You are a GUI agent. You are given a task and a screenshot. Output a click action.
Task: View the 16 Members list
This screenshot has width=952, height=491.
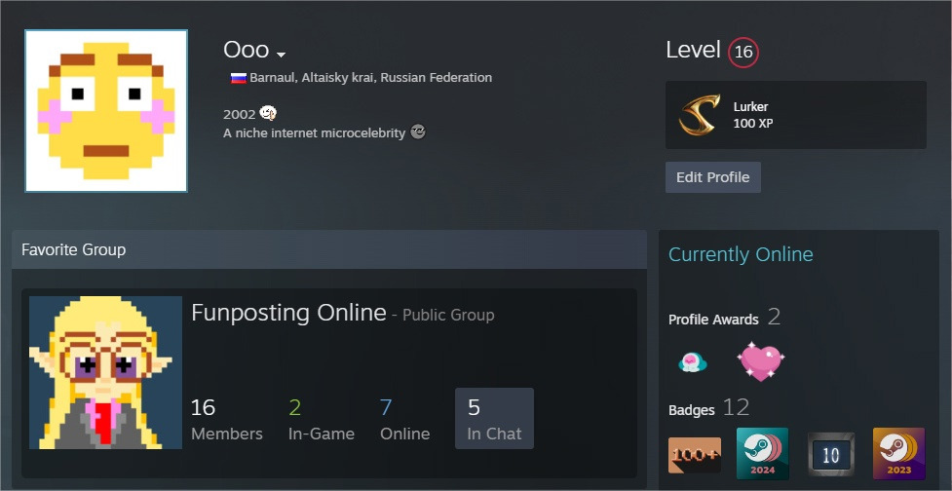pyautogui.click(x=226, y=419)
